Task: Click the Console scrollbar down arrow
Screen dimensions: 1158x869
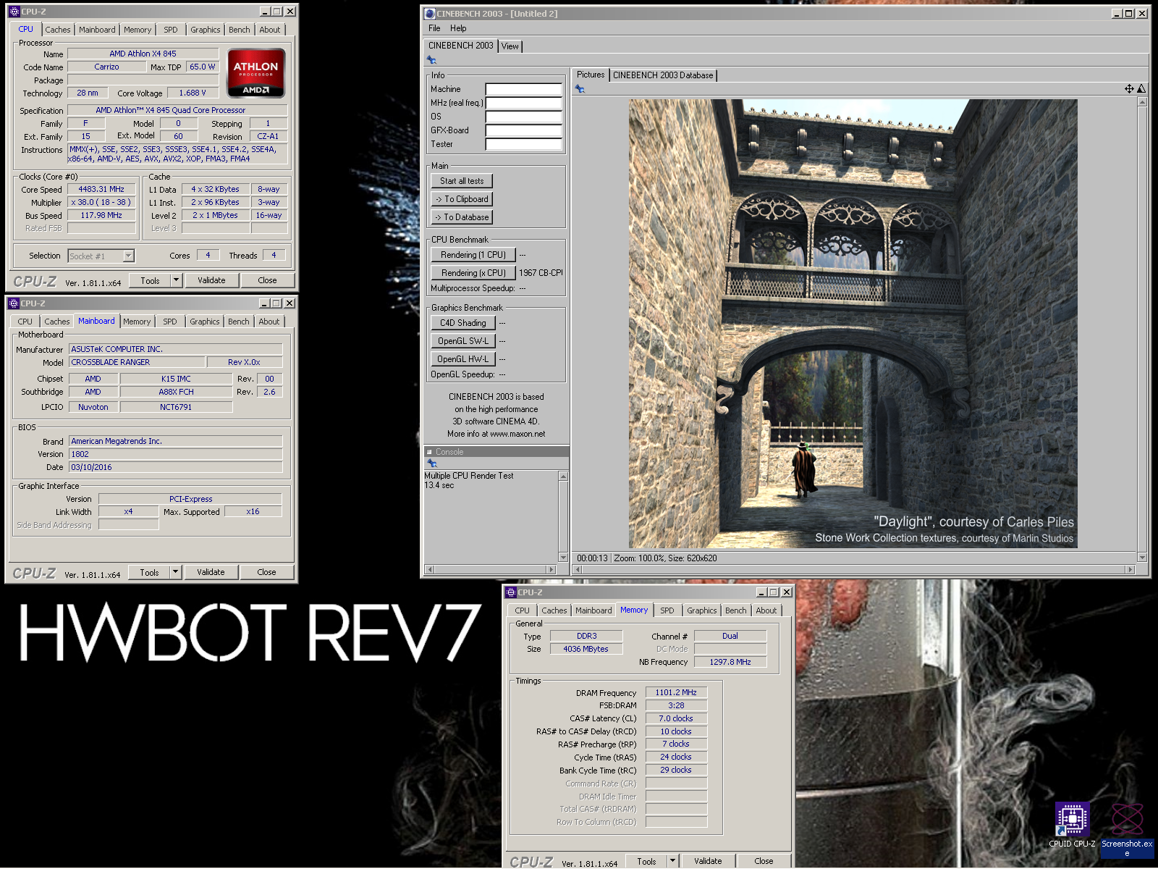Action: coord(563,557)
